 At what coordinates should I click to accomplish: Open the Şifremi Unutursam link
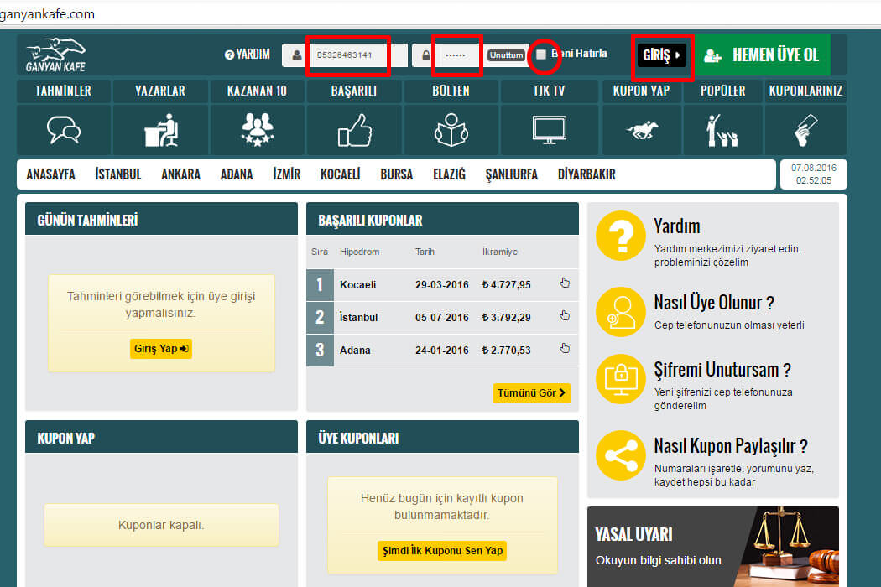(x=722, y=370)
